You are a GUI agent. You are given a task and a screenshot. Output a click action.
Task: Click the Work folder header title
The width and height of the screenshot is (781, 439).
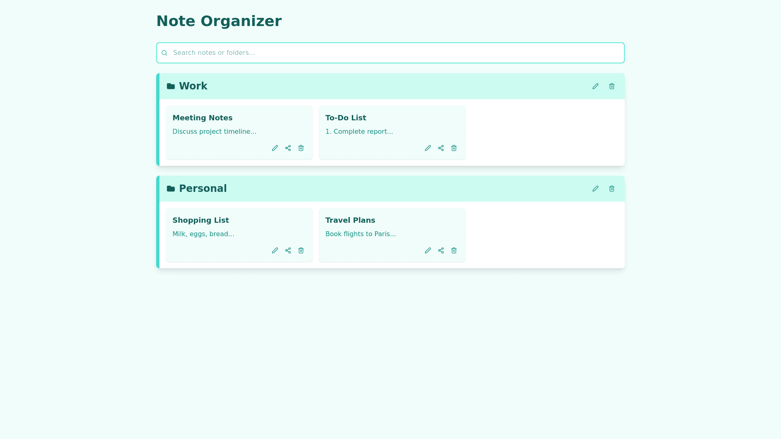click(193, 86)
